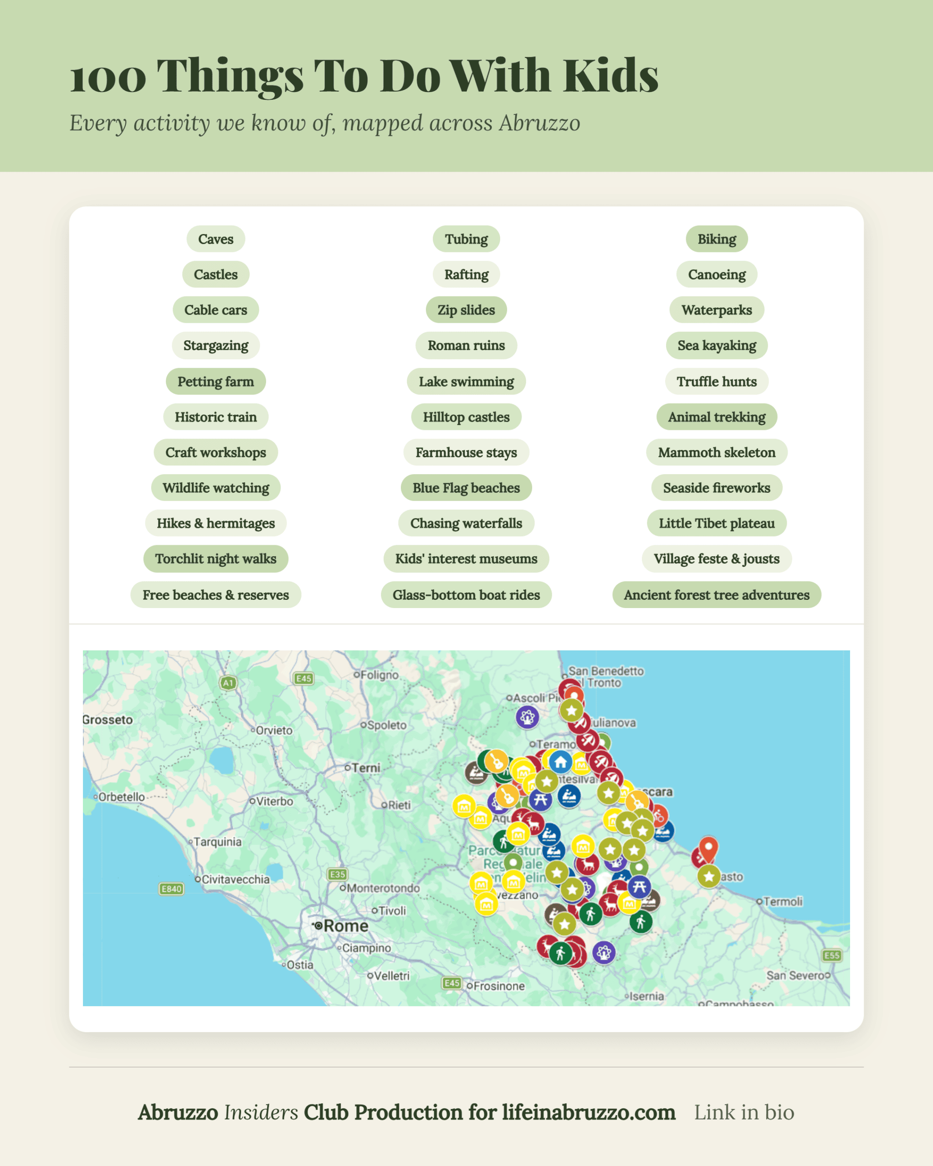
Task: Click the 'Link in bio' text
Action: (x=743, y=1112)
